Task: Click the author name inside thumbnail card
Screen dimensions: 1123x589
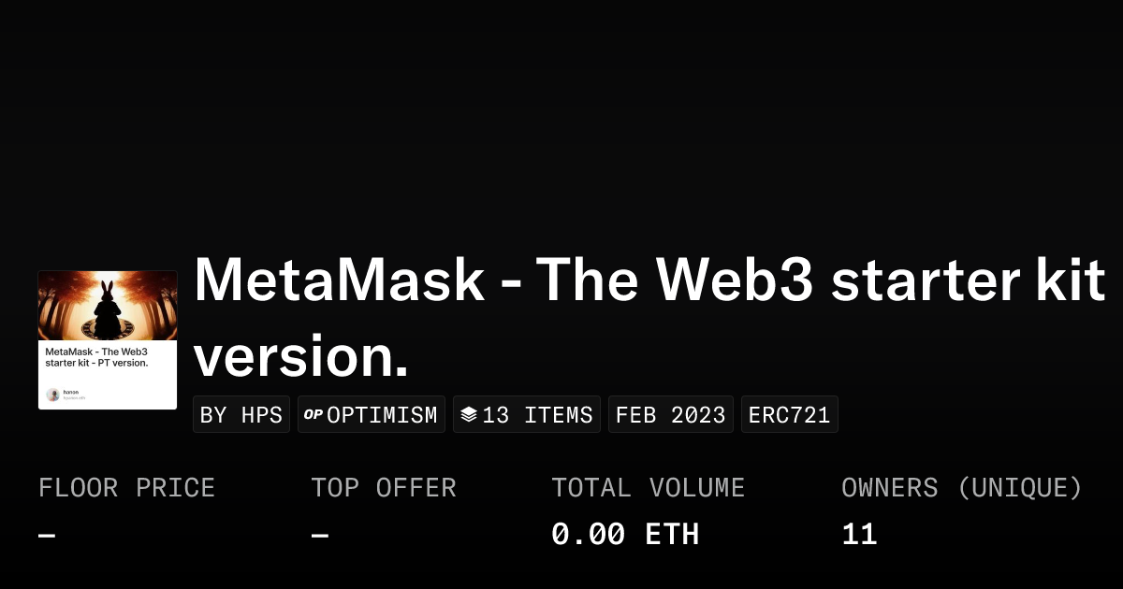Action: [x=71, y=392]
